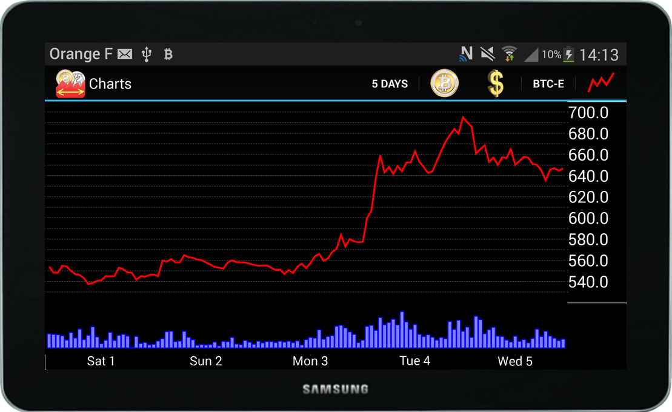Open the 5 DAYS time range selector

tap(390, 84)
